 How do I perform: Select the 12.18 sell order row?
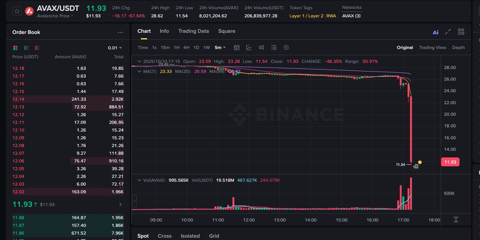coord(68,68)
